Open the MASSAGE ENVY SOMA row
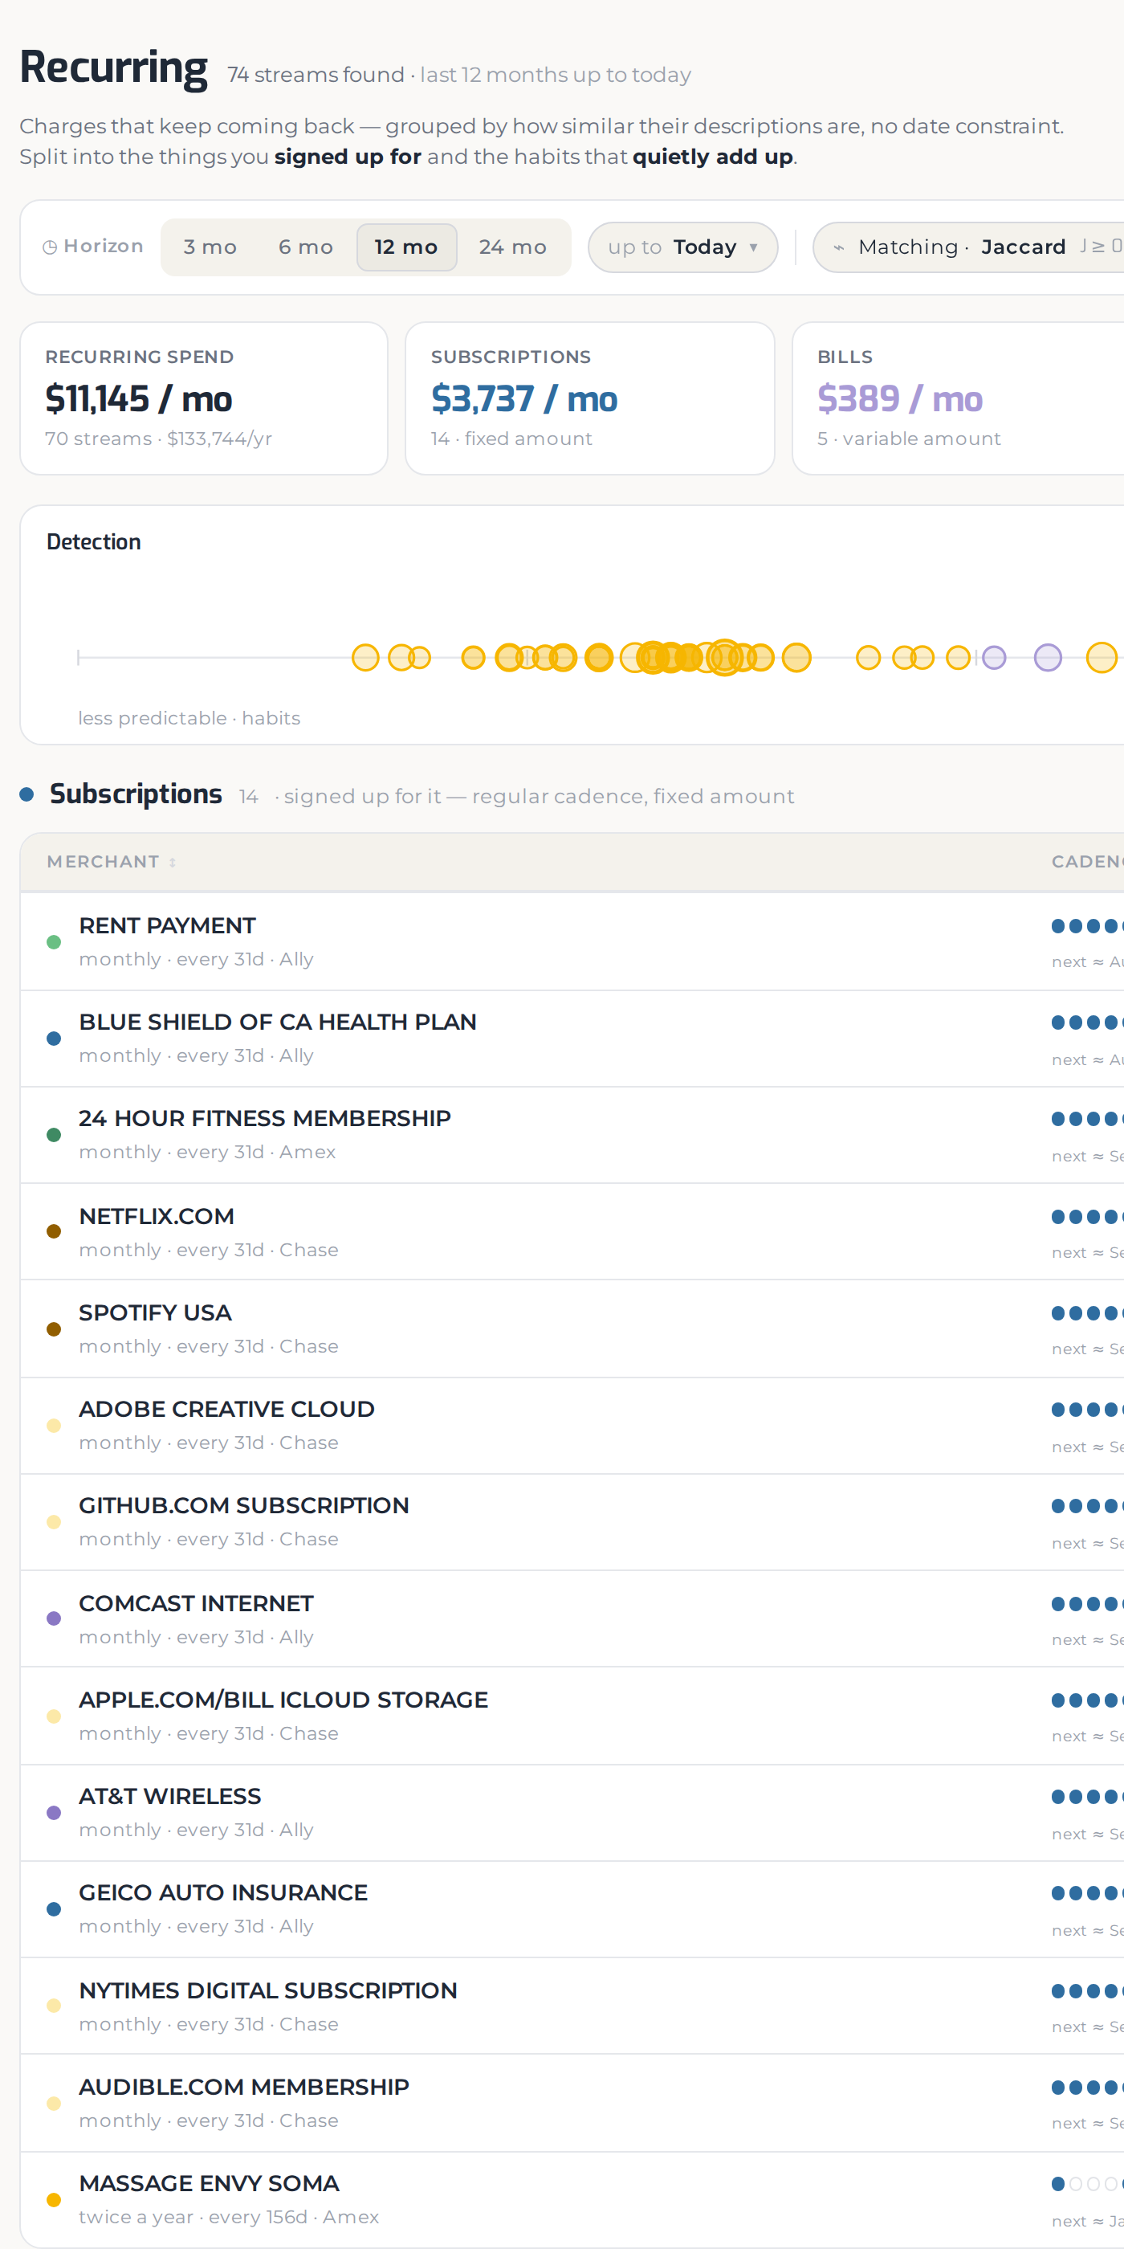This screenshot has width=1124, height=2249. coord(572,2200)
